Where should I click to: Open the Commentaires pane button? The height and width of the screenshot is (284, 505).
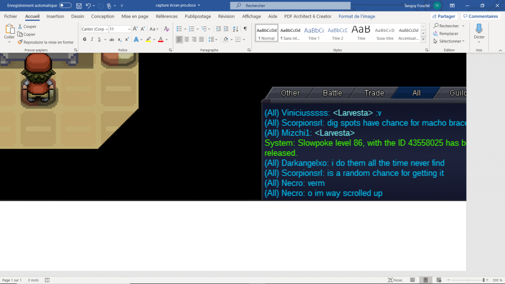[x=480, y=16]
